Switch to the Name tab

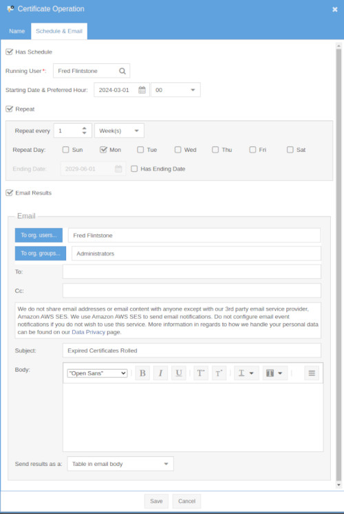[x=17, y=31]
